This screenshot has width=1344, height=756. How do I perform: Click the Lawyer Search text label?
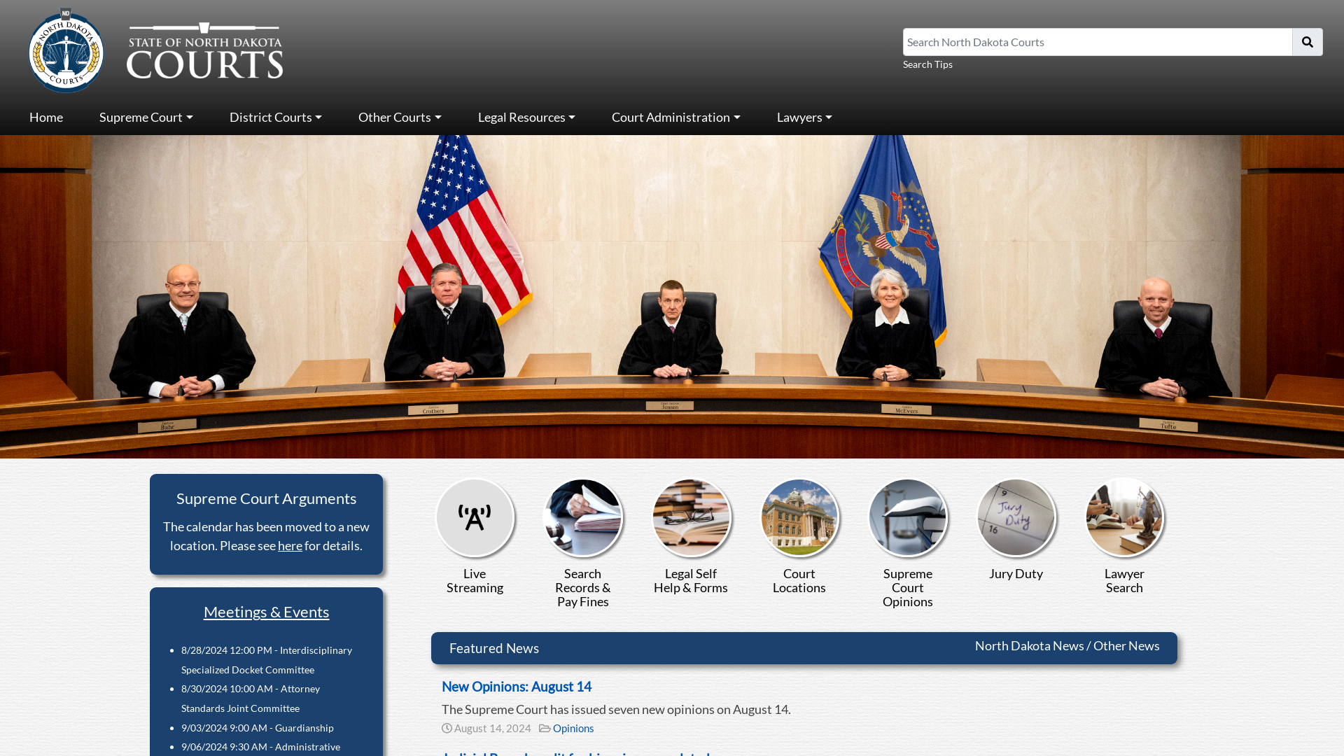pos(1124,581)
